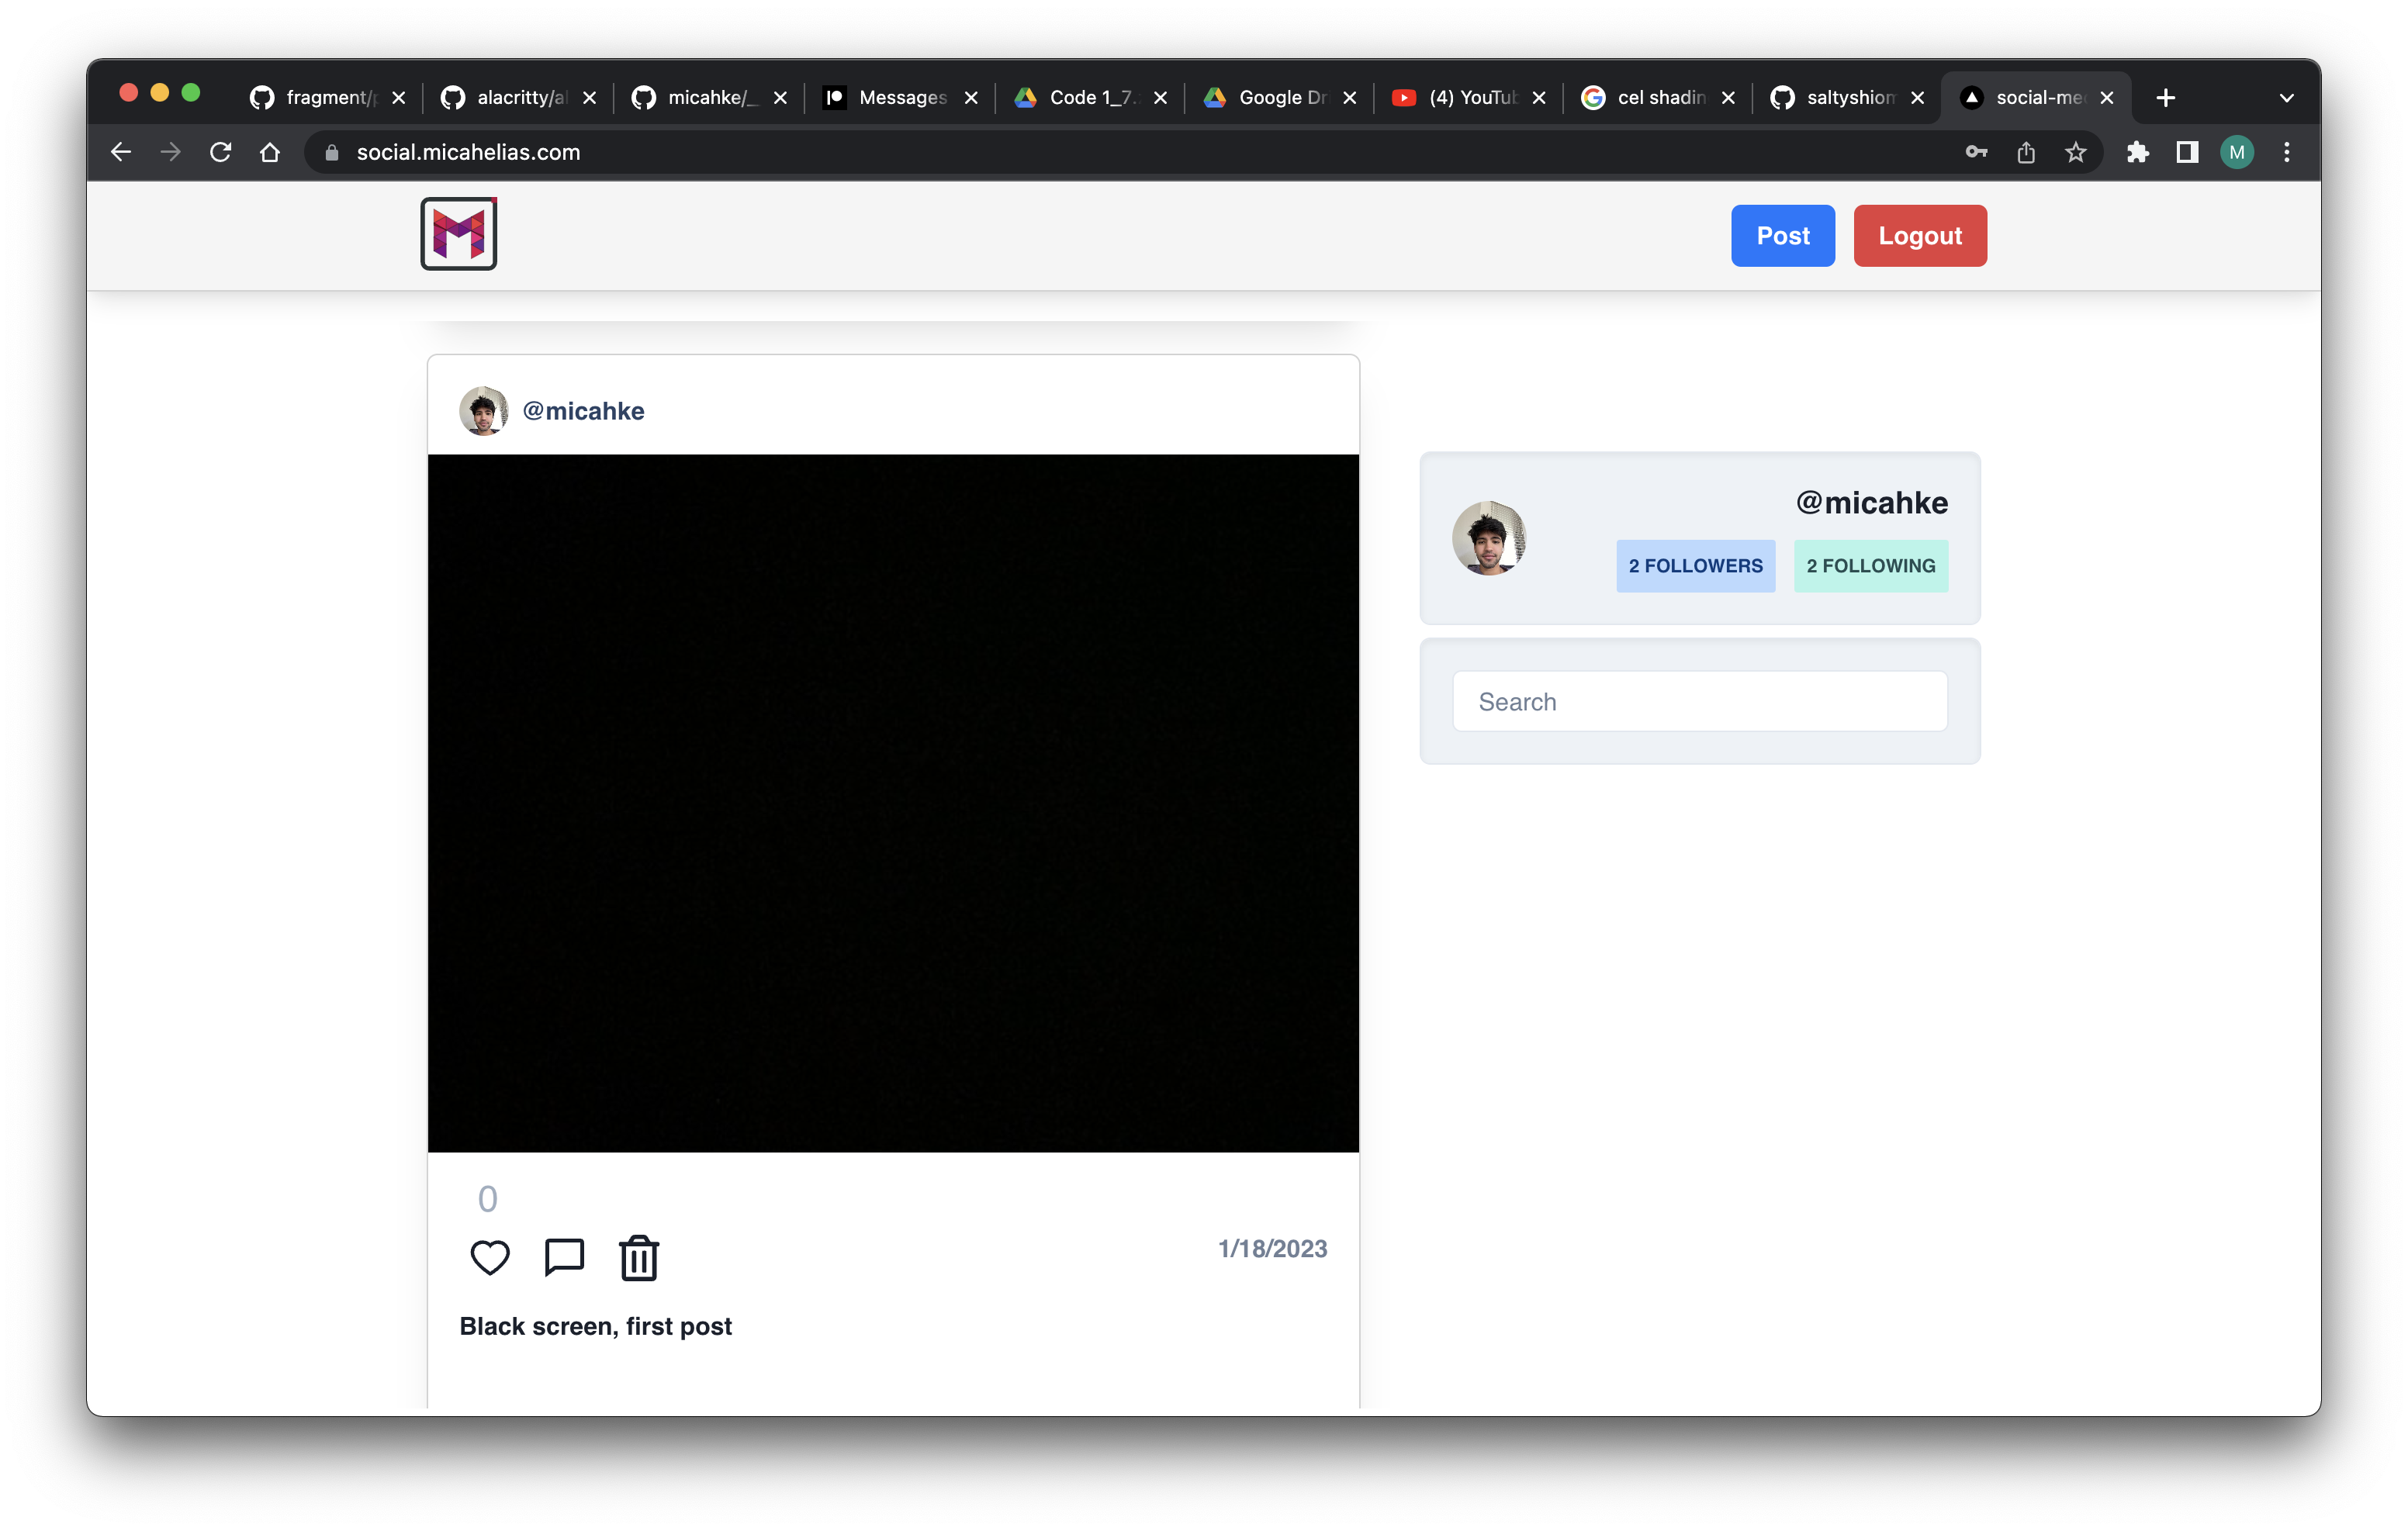
Task: Open the Chrome profile M avatar
Action: click(x=2237, y=152)
